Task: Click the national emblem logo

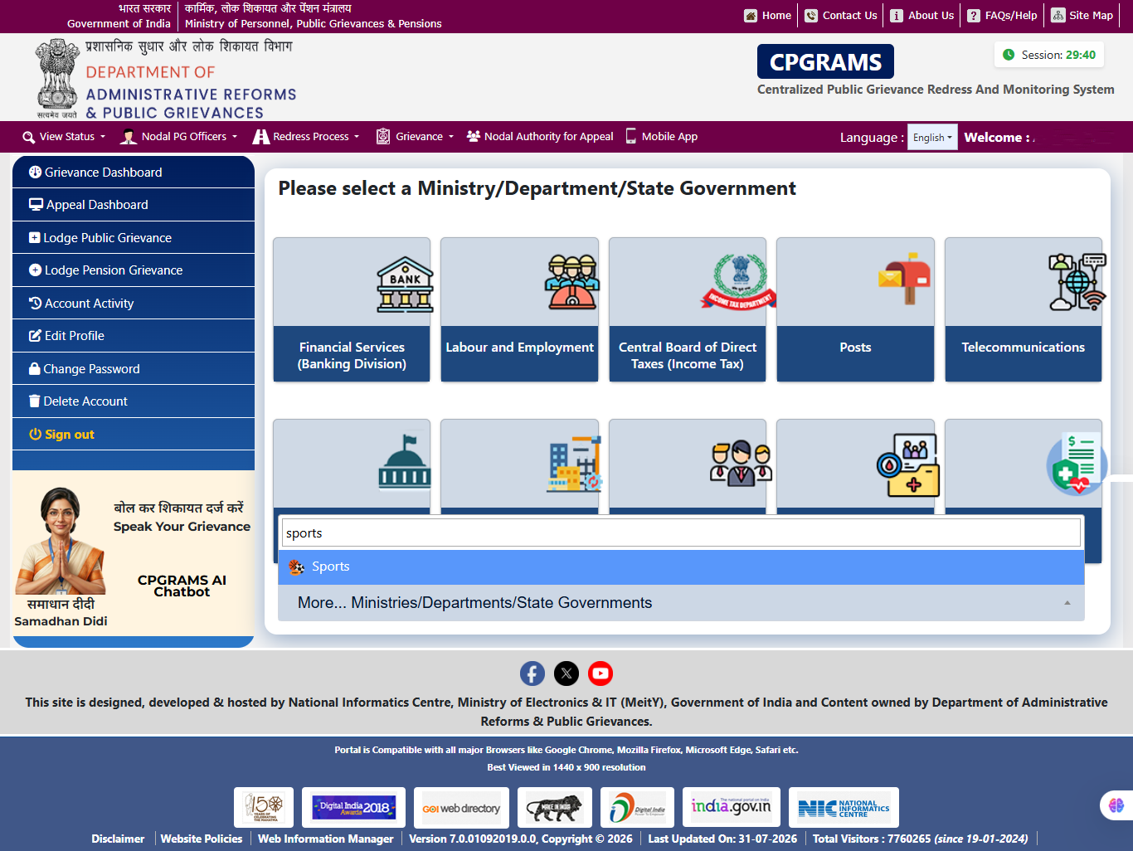Action: pos(56,78)
